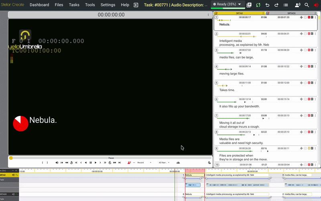Click the microphone settings icon at player bar end

coord(209,163)
